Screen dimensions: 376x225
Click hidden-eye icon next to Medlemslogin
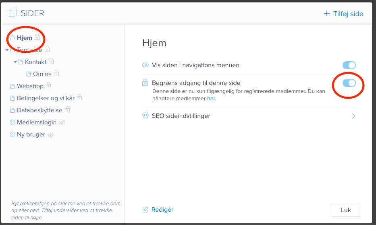[x=62, y=123]
